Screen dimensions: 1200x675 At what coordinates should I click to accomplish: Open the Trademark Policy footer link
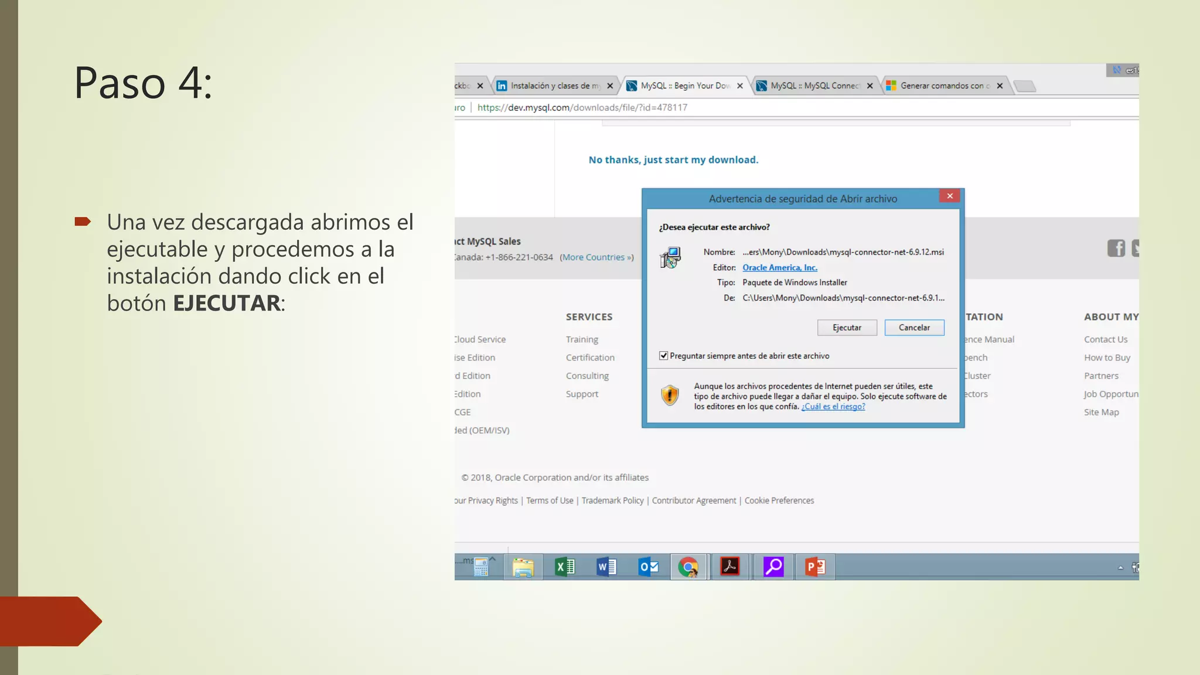[612, 500]
